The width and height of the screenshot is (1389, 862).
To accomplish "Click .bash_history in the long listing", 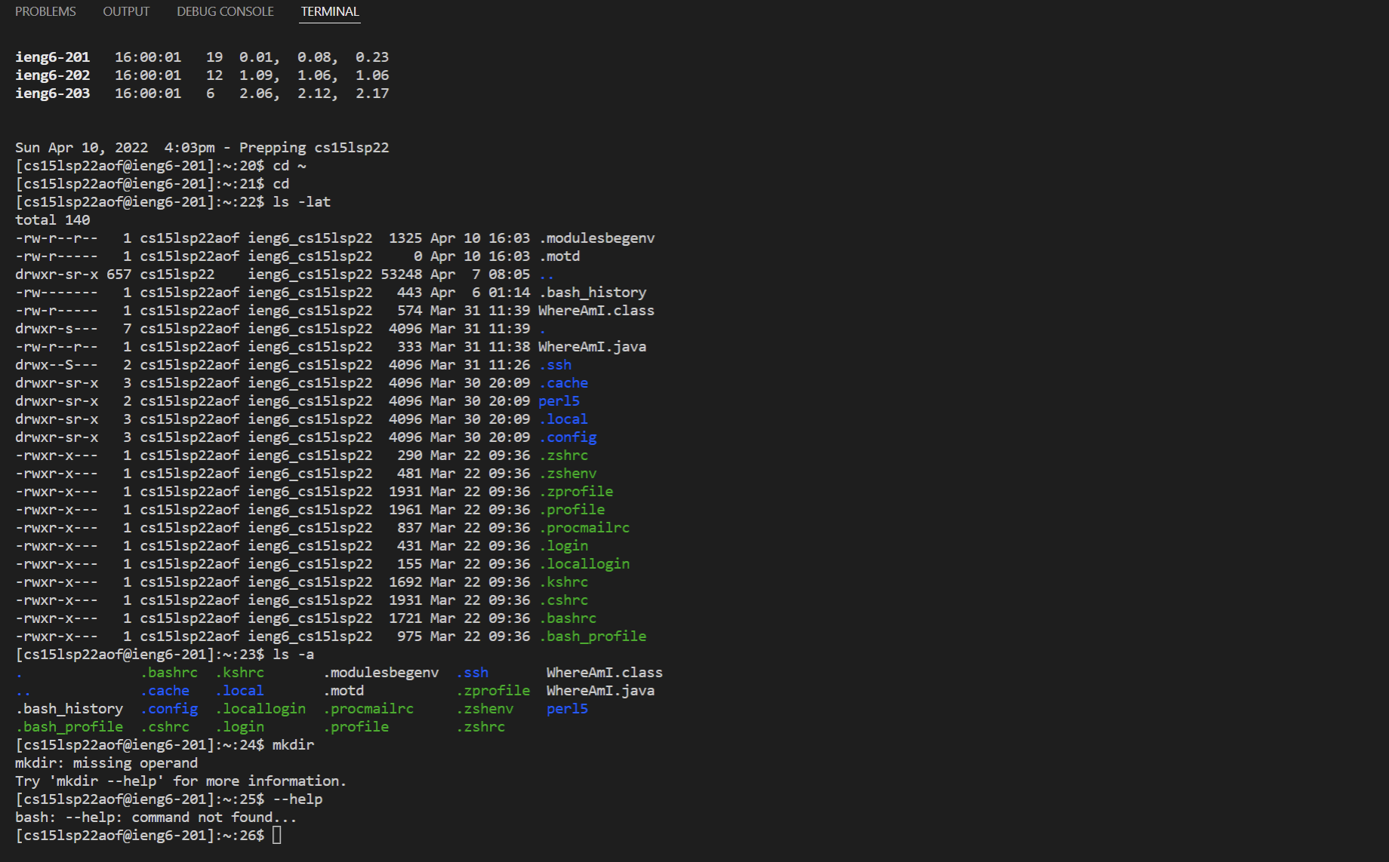I will point(593,293).
